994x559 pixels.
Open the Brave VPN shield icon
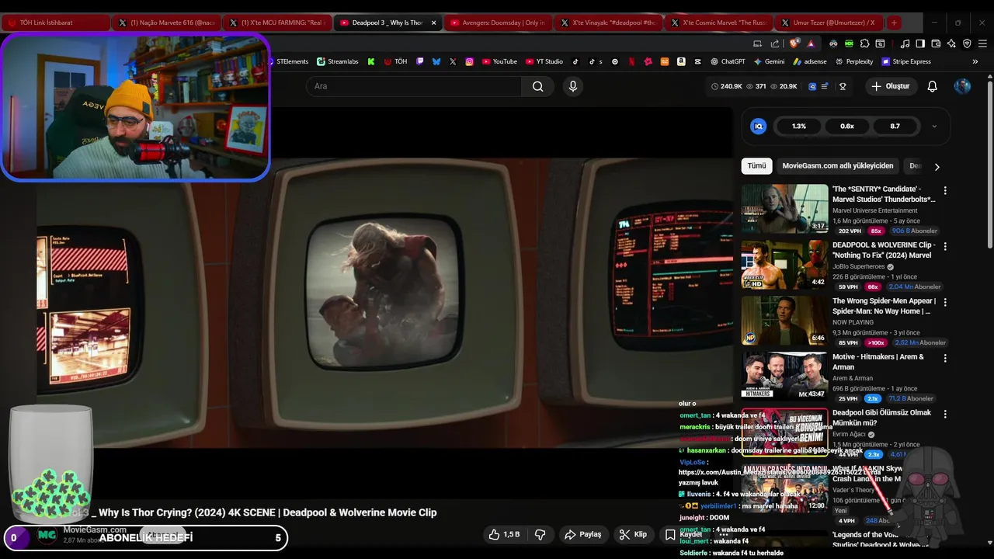967,43
